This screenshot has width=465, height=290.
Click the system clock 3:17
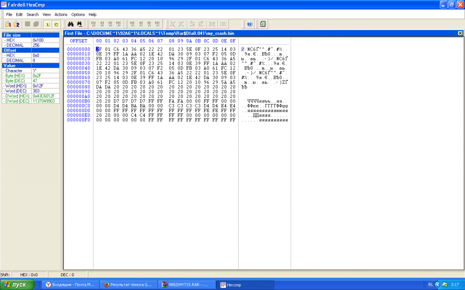pos(455,285)
